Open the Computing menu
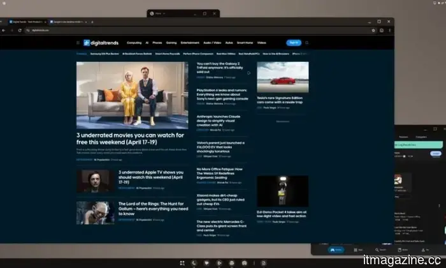The image size is (446, 268). pyautogui.click(x=134, y=43)
